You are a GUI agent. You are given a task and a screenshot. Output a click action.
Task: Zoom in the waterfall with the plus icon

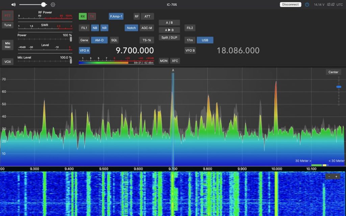coord(337,176)
